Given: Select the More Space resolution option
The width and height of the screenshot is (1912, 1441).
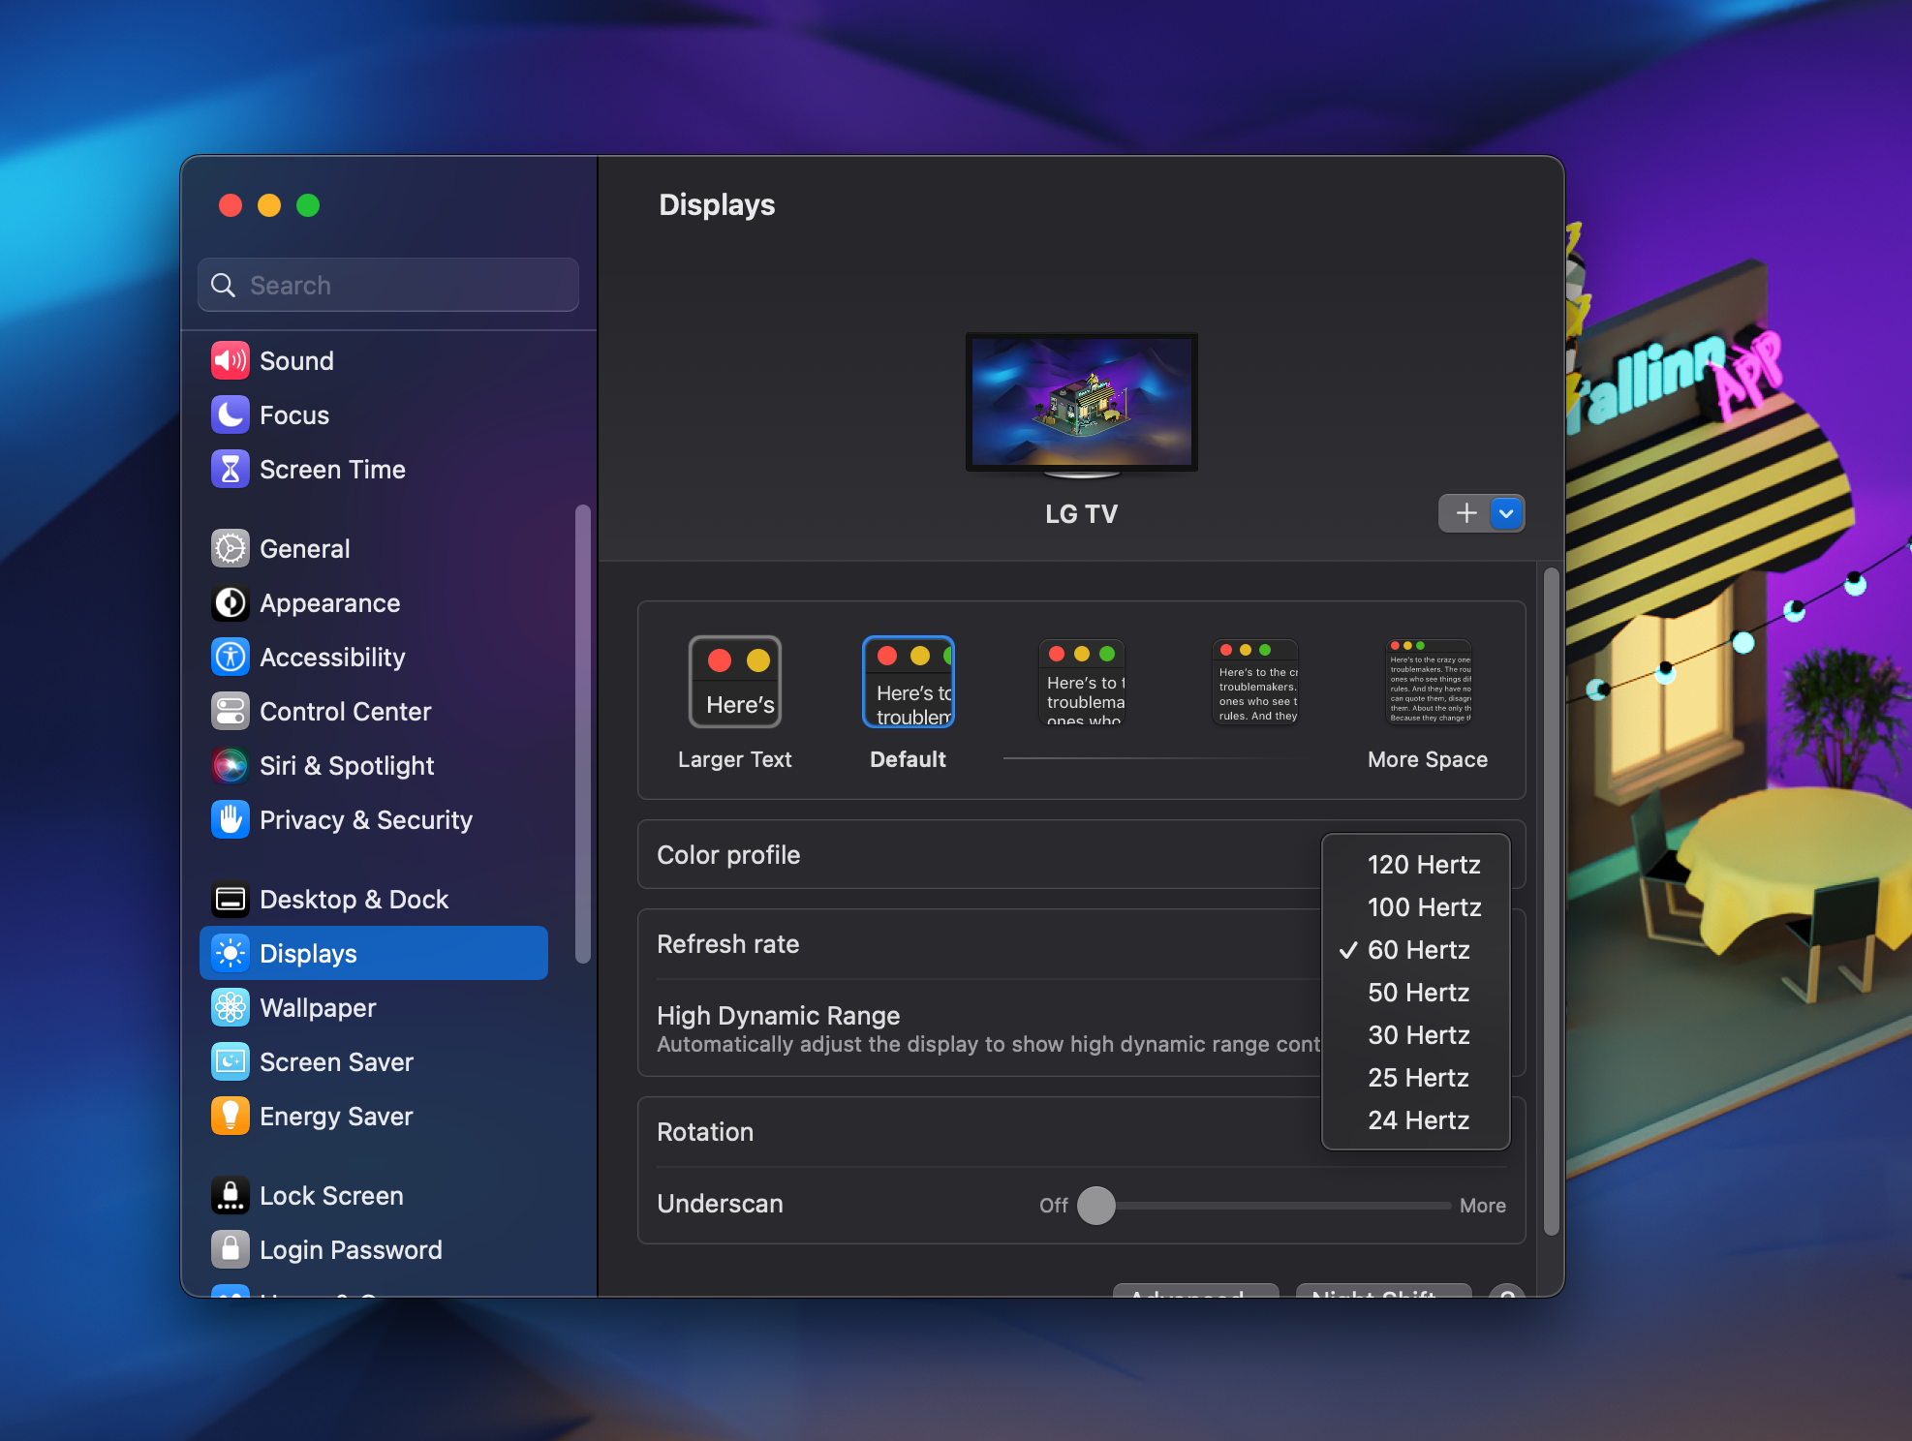Looking at the screenshot, I should coord(1429,682).
